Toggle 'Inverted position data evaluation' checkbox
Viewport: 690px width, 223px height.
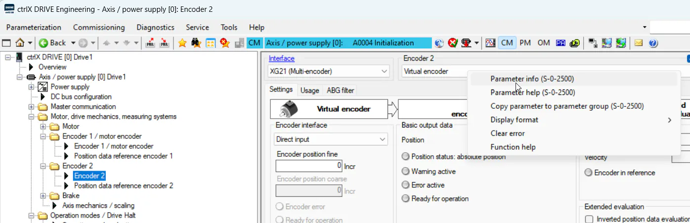(x=589, y=219)
